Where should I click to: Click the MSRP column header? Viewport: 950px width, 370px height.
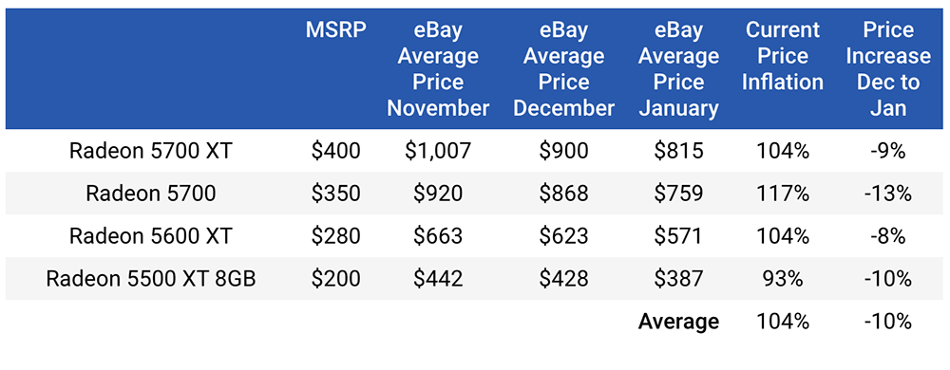pos(335,30)
